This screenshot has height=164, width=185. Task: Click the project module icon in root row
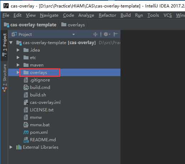pos(19,43)
